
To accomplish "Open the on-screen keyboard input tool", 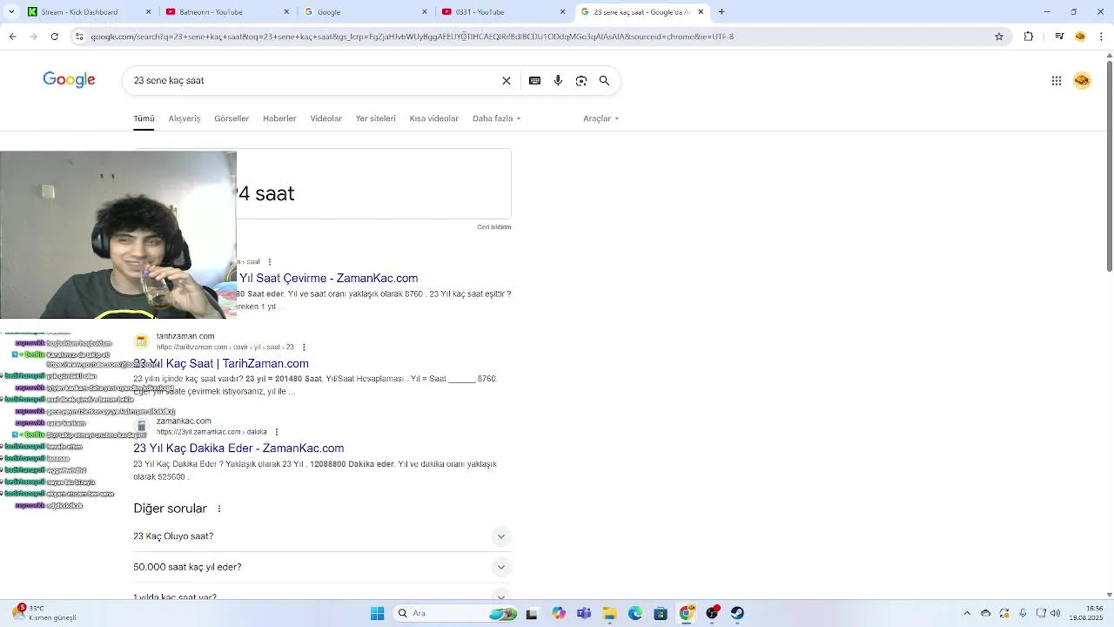I will (x=534, y=80).
